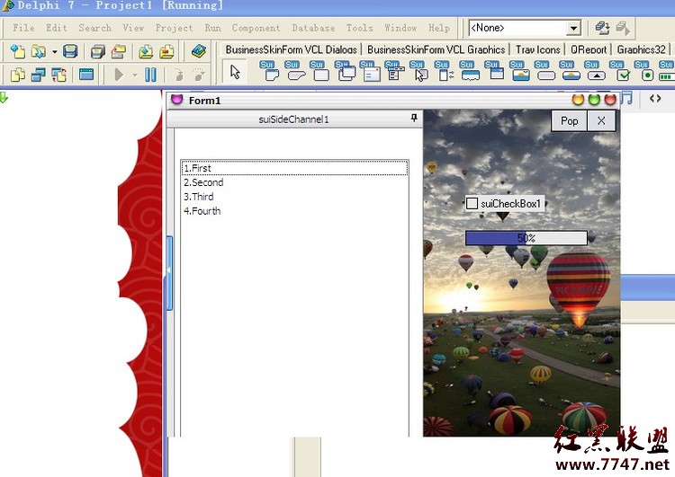Expand the <None> desktop combo box arrow
675x477 pixels.
pyautogui.click(x=573, y=29)
